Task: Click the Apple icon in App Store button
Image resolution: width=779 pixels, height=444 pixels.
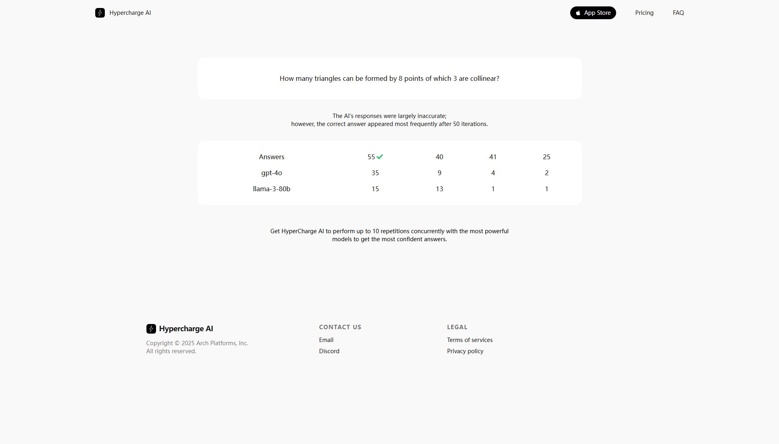Action: click(x=578, y=13)
